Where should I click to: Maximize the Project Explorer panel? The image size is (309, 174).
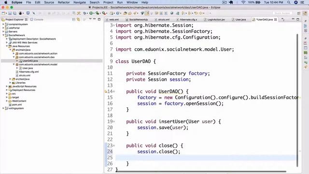click(x=99, y=19)
